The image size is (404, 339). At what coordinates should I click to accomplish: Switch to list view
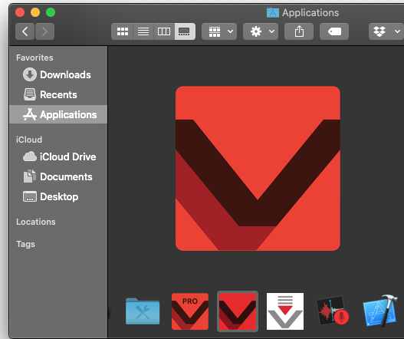[143, 31]
